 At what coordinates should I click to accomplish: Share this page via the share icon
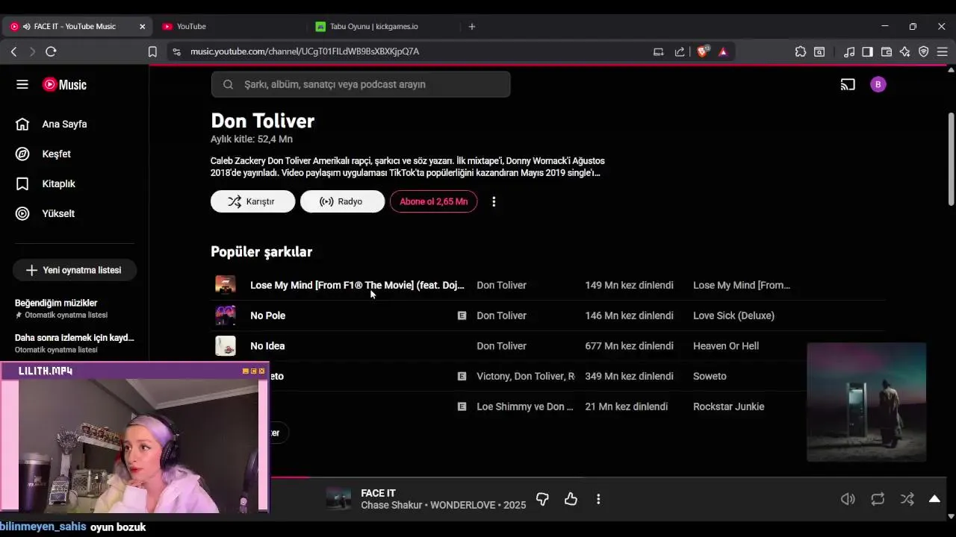[680, 51]
